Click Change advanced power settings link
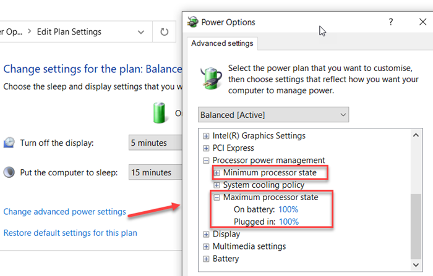Screen dimensions: 433x276 point(64,212)
